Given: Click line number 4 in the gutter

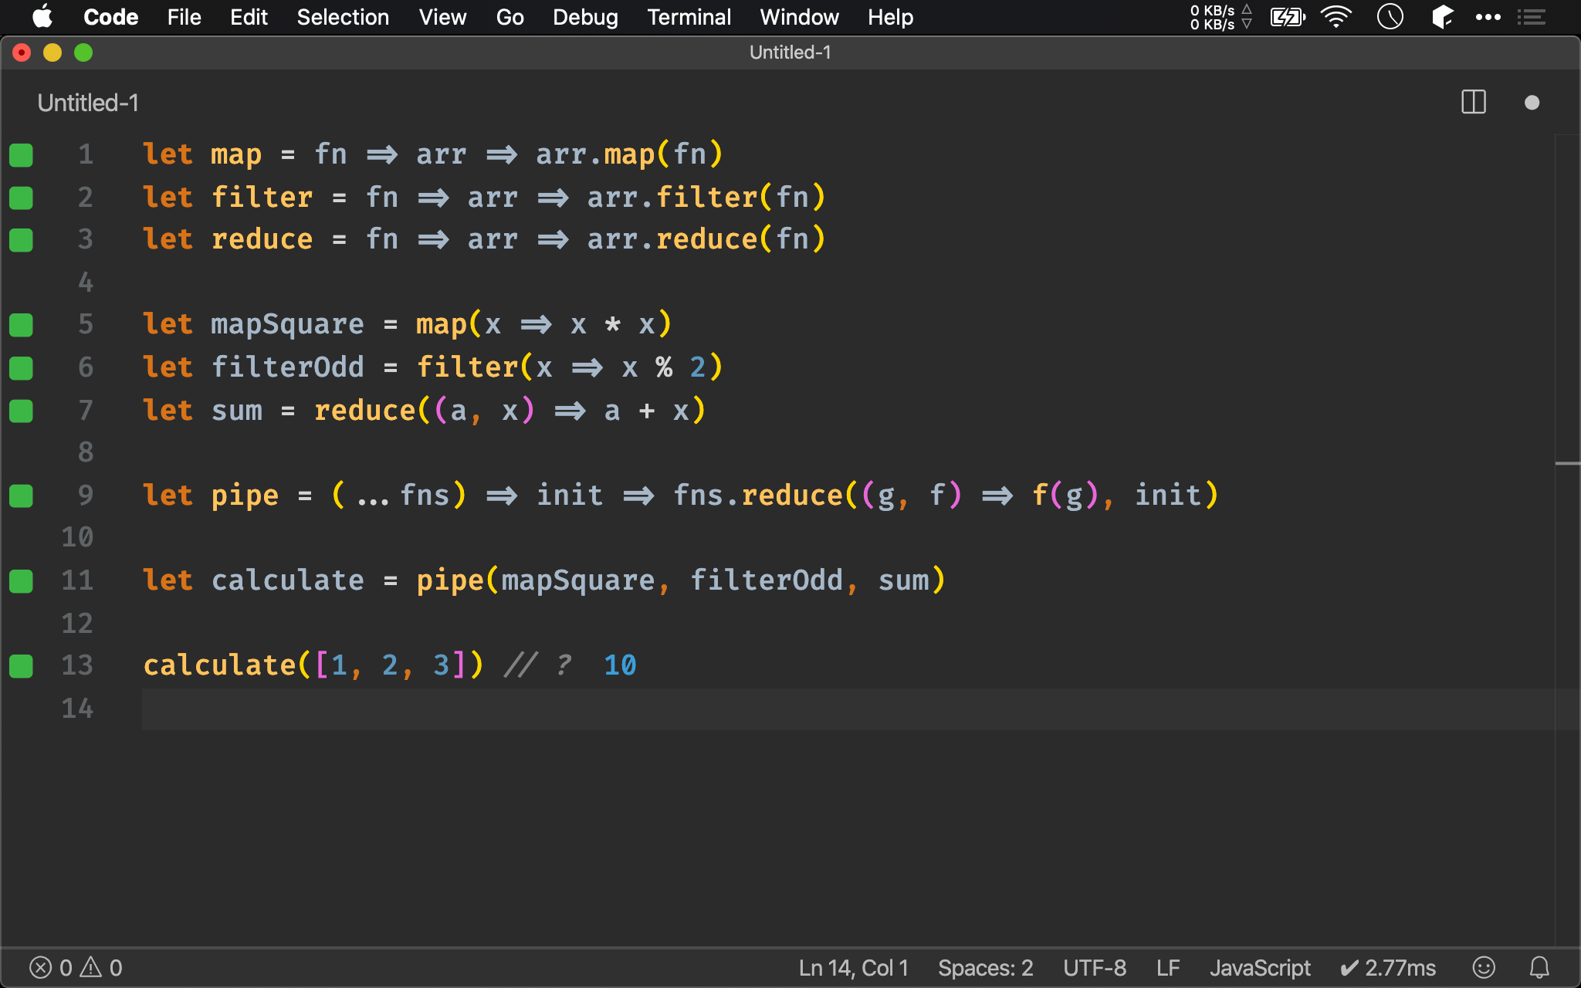Looking at the screenshot, I should click(x=85, y=282).
